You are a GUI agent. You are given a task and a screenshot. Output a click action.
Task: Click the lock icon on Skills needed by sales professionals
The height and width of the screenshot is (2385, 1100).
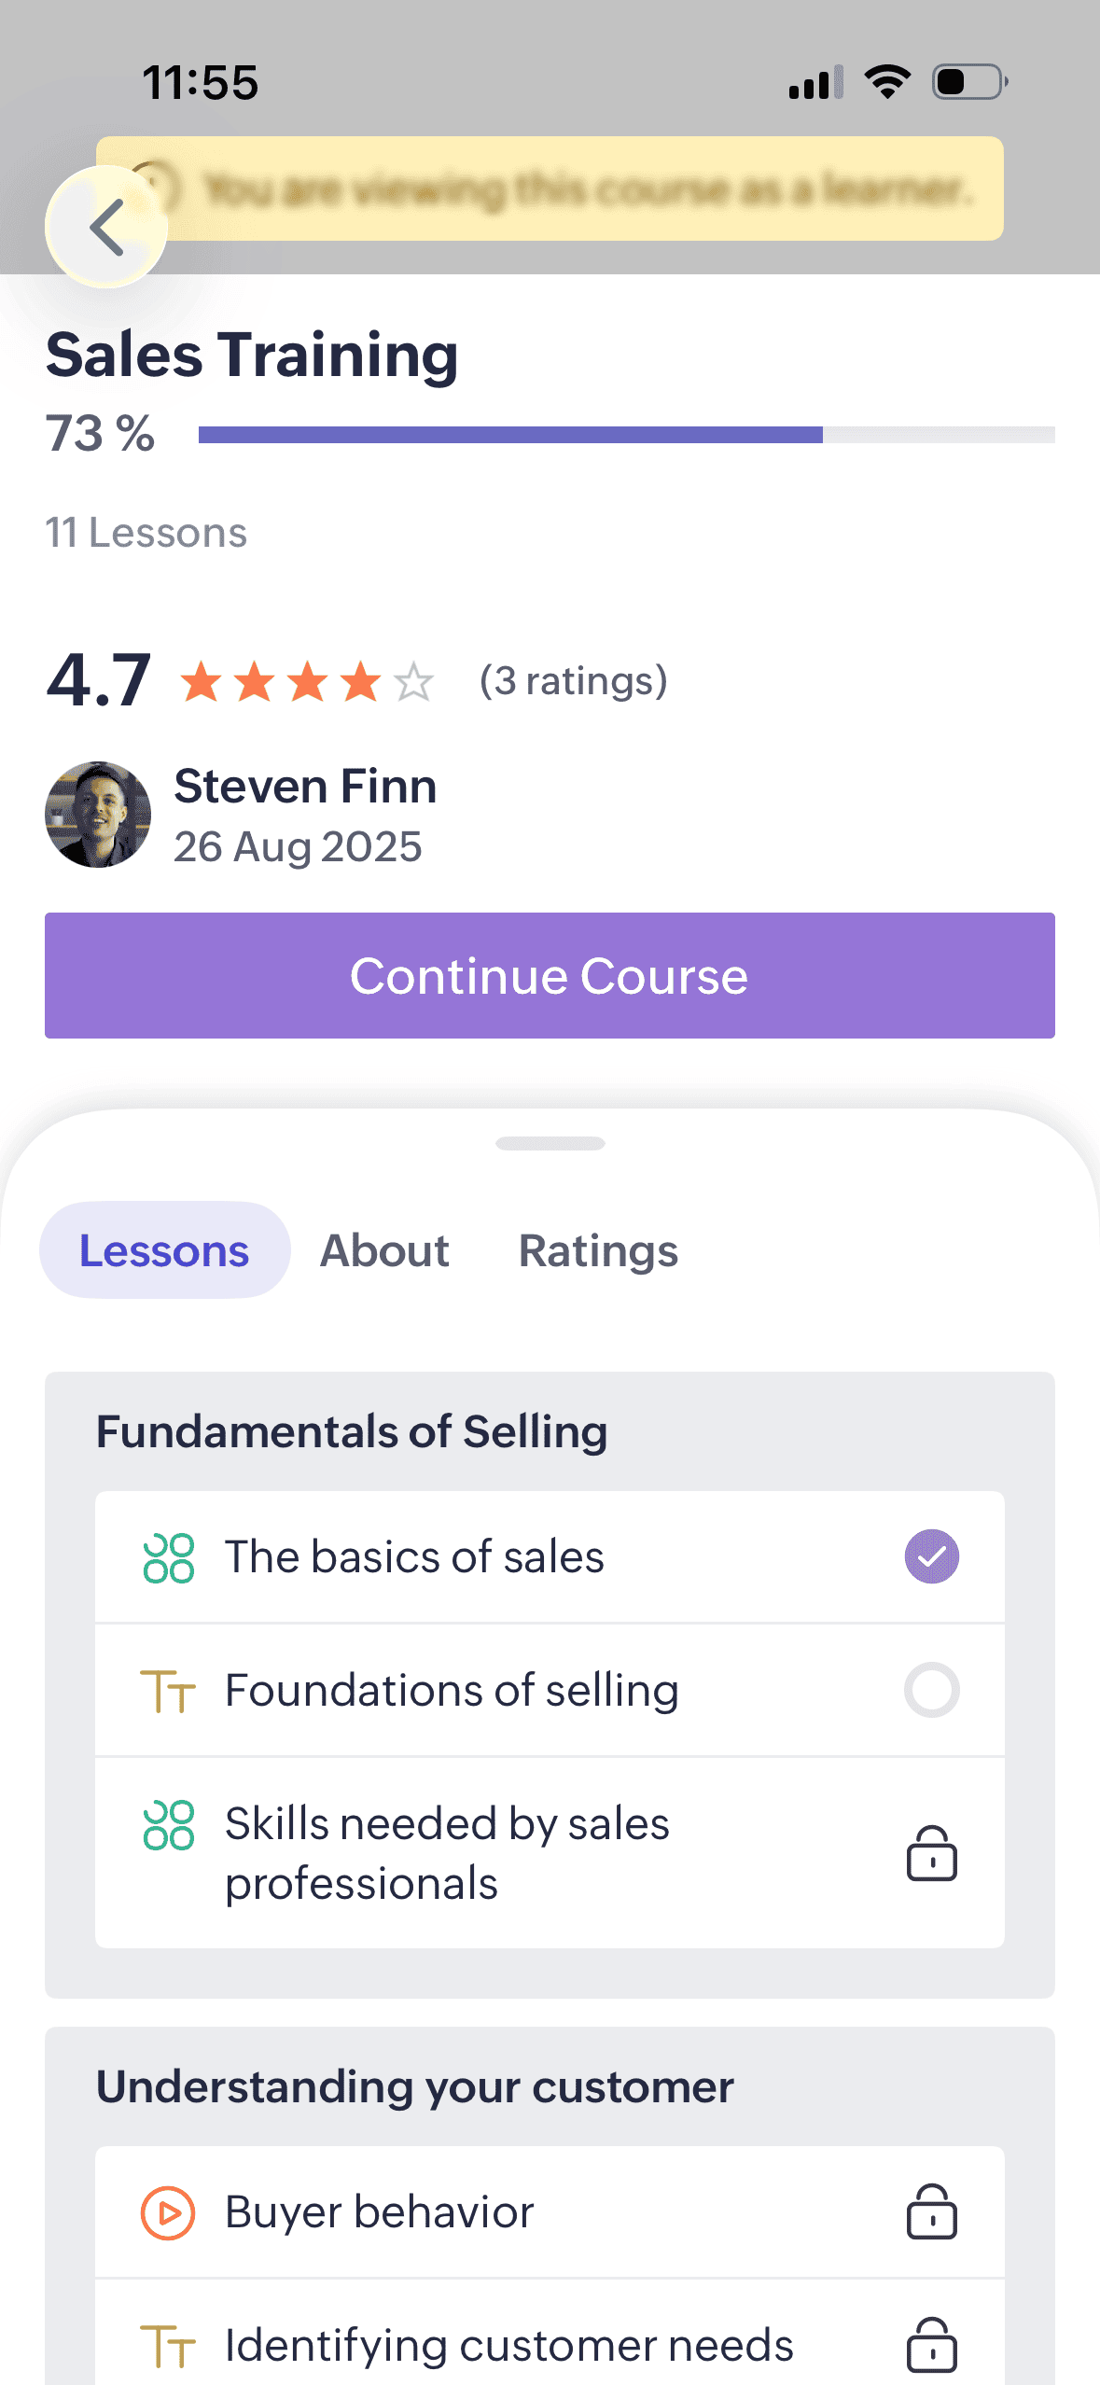[x=931, y=1853]
